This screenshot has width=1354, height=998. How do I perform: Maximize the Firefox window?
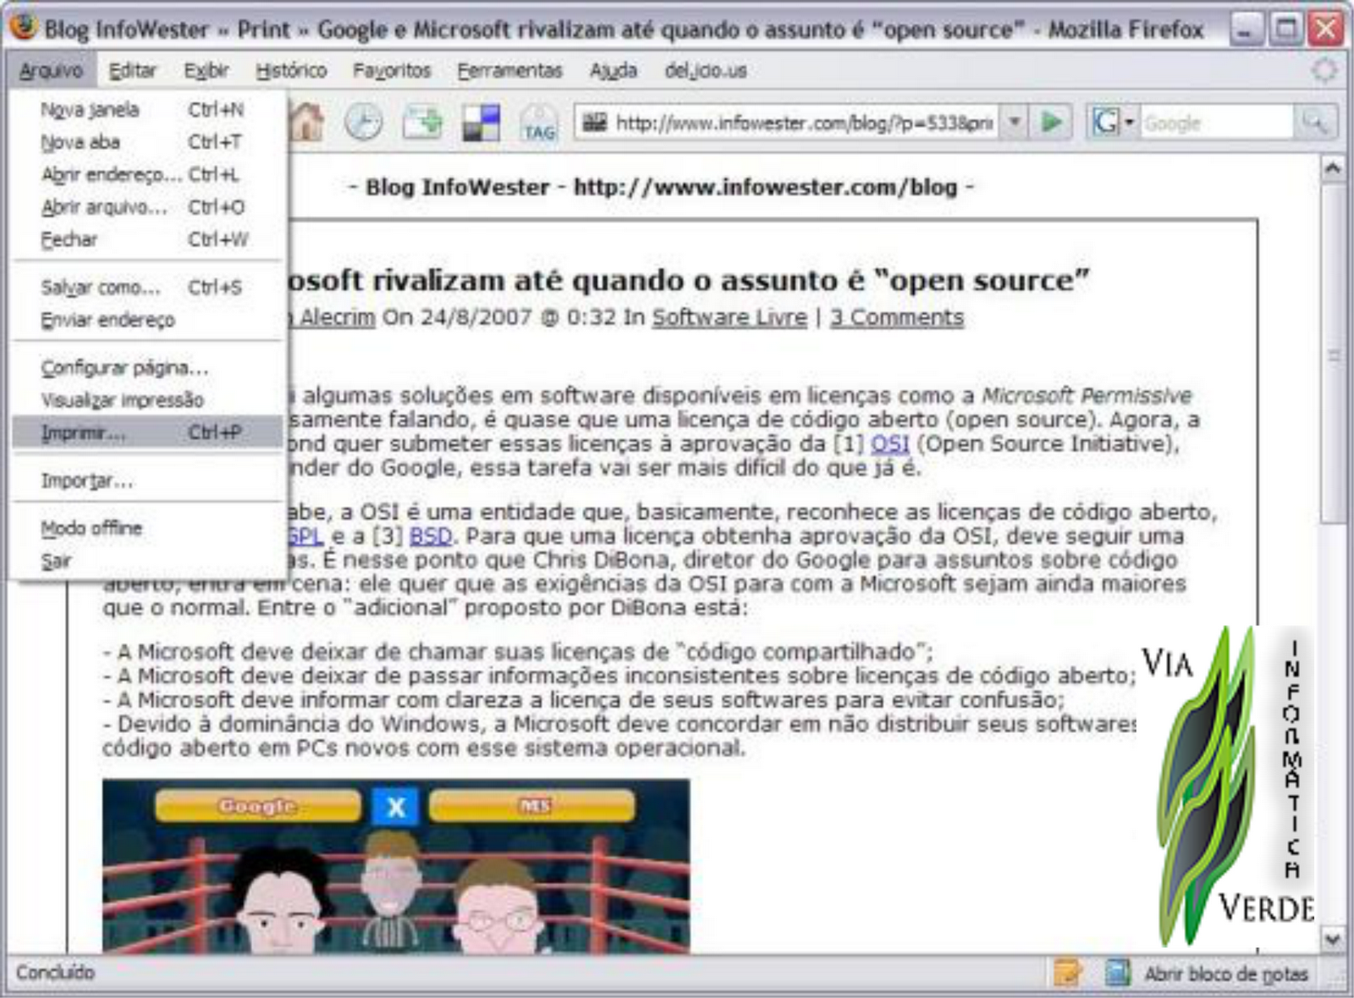tap(1285, 30)
